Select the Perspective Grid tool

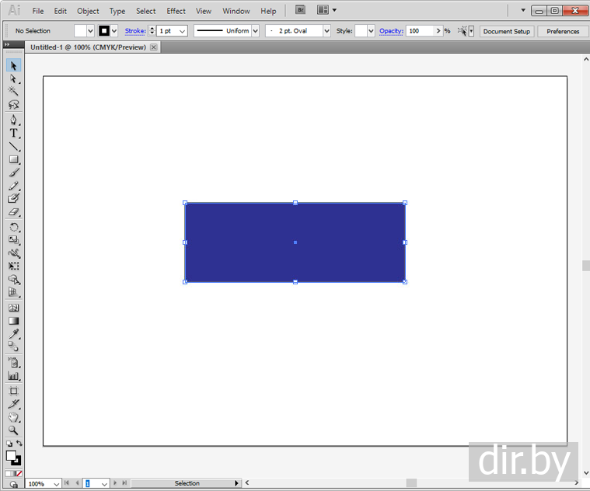(13, 292)
